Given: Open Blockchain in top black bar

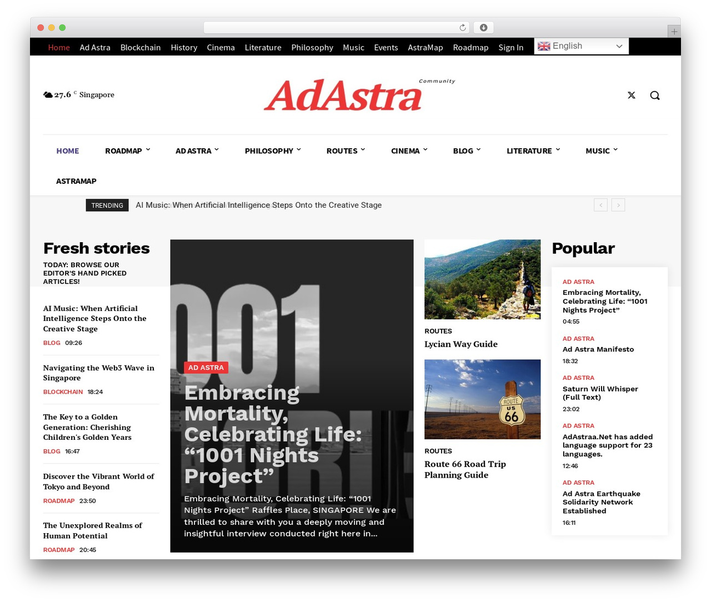Looking at the screenshot, I should [x=141, y=48].
